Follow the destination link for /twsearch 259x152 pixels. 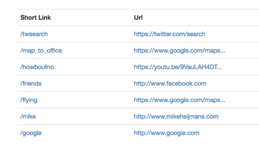coord(170,34)
